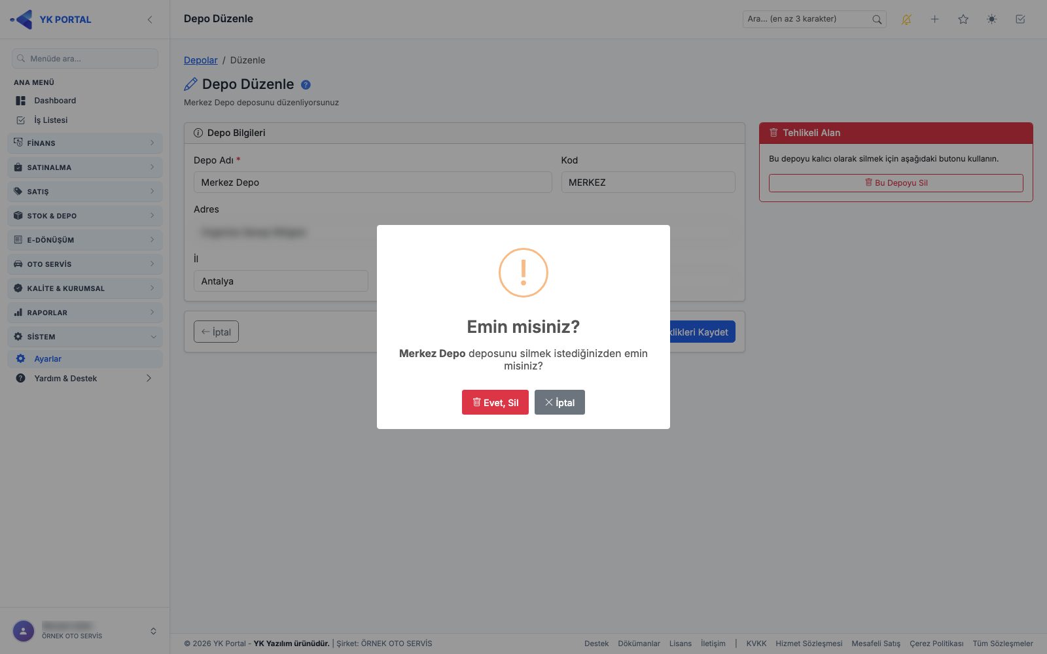Open the muted notifications bell icon
The height and width of the screenshot is (654, 1047).
[906, 20]
